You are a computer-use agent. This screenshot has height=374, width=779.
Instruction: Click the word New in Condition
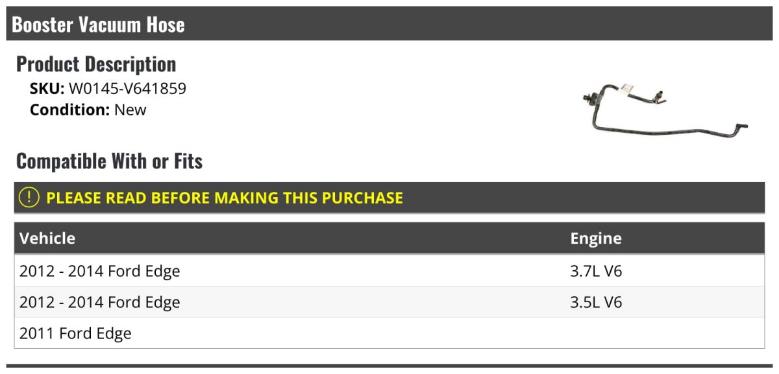point(130,110)
